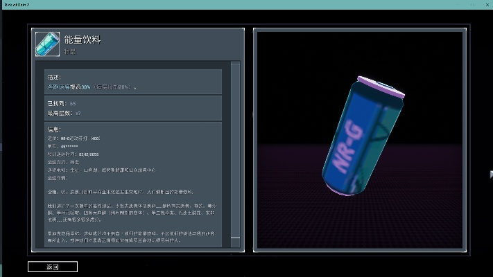Click the 信息 info section header
The image size is (493, 277).
[53, 129]
